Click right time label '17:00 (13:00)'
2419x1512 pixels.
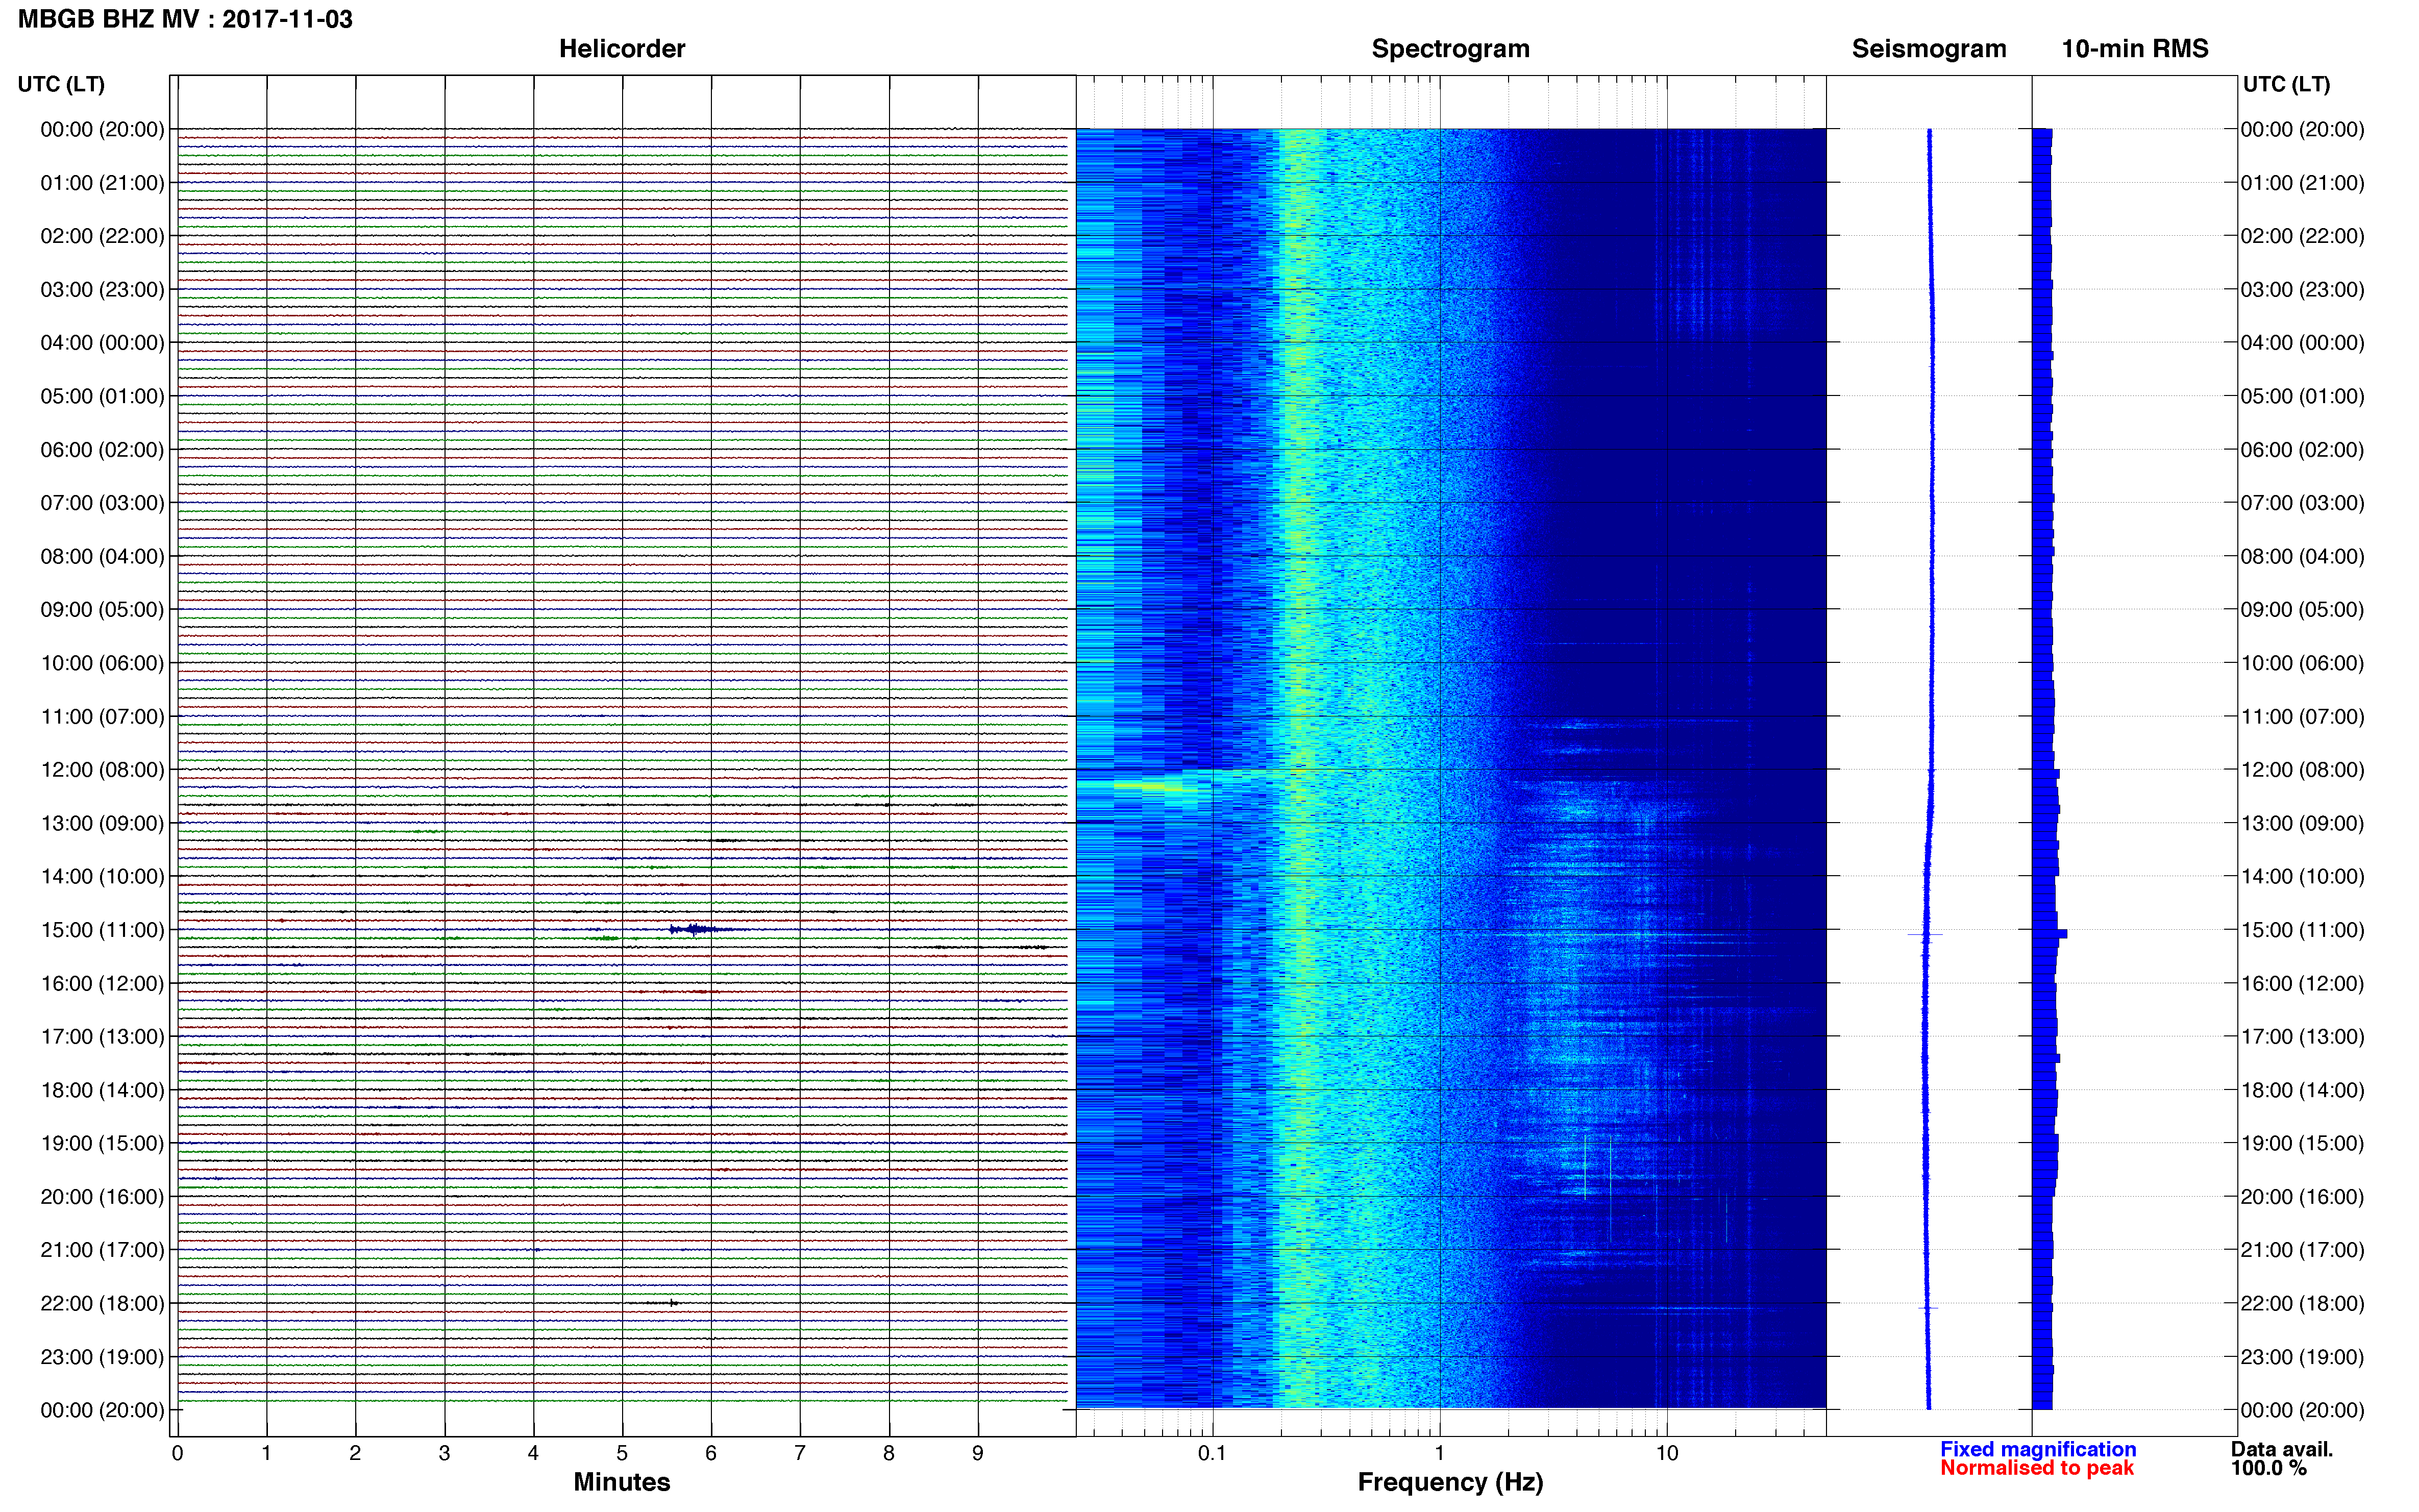[x=2302, y=1036]
